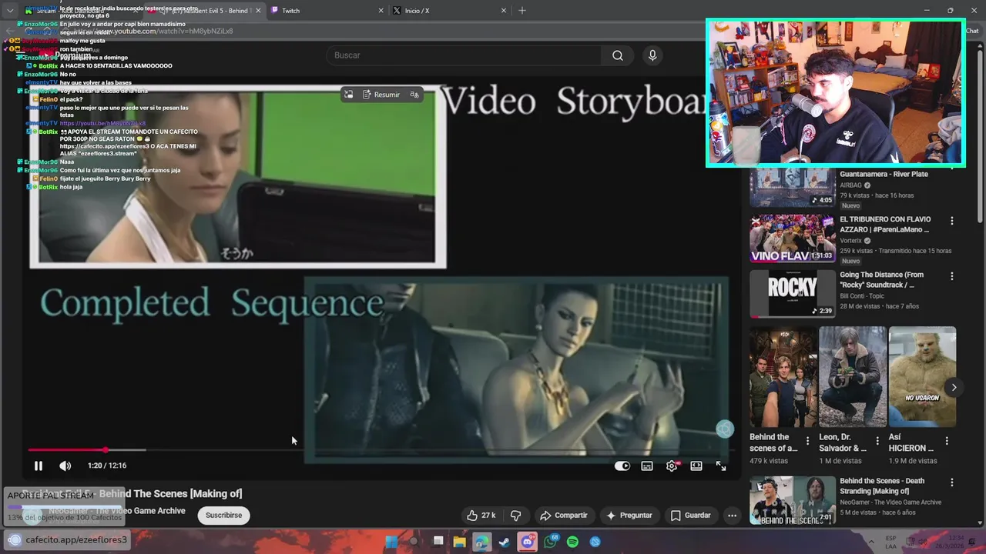Open Discord from the taskbar
The height and width of the screenshot is (554, 986).
(x=527, y=542)
